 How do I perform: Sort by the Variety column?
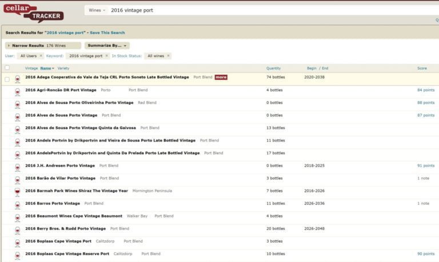click(x=63, y=68)
